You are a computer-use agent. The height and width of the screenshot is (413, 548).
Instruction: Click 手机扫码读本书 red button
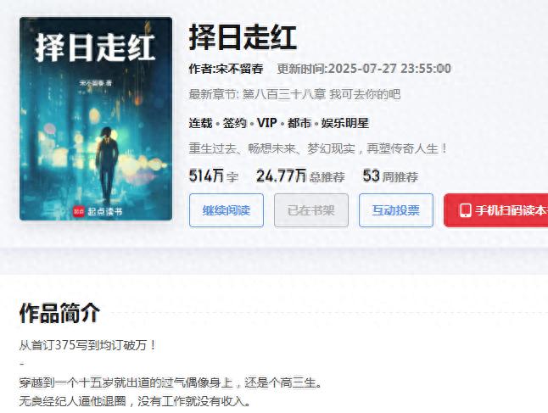click(496, 210)
